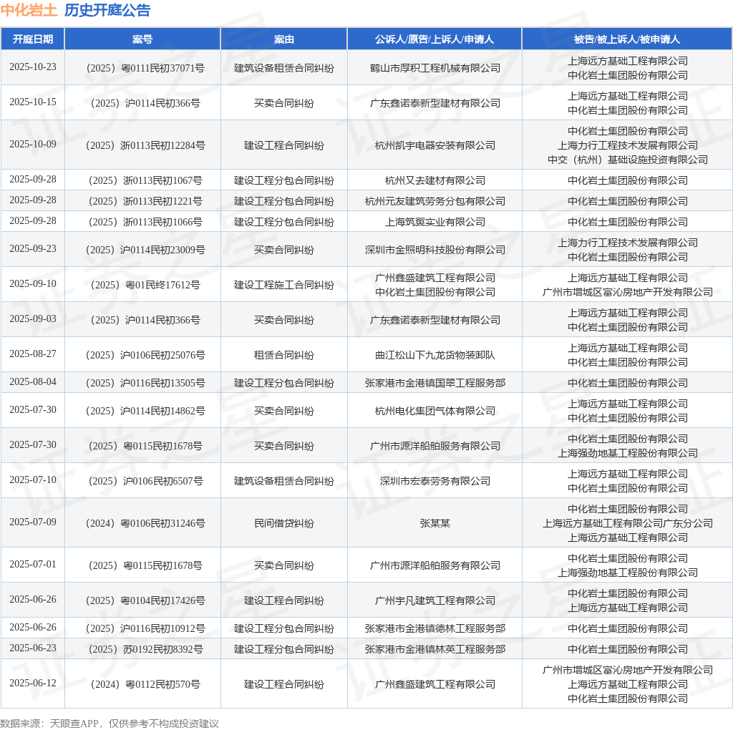Select case number (2025)沪0114民初14862号
The image size is (733, 730).
click(145, 412)
